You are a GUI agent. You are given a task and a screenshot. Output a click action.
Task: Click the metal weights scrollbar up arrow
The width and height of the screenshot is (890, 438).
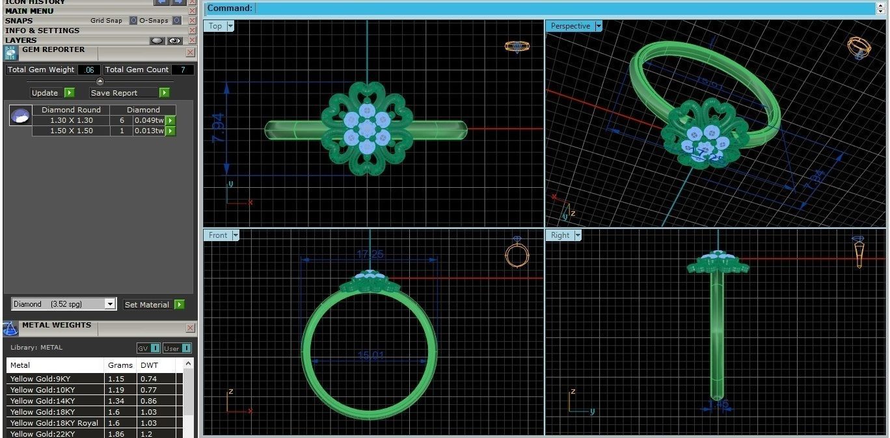188,364
